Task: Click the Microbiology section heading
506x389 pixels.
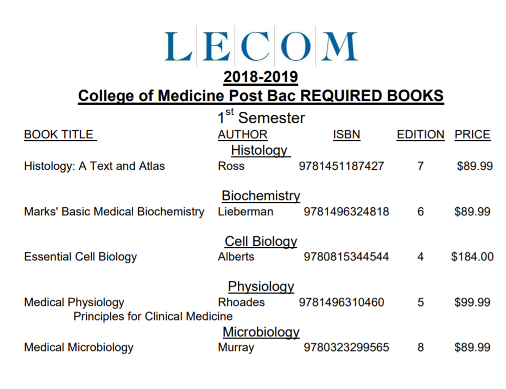Action: 261,331
